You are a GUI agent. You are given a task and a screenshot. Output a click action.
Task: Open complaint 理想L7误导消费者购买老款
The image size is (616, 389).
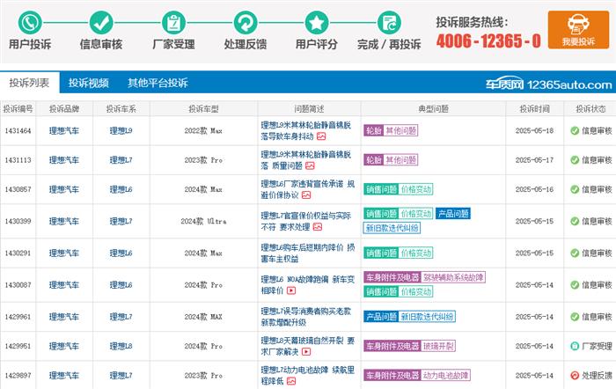[x=306, y=317]
